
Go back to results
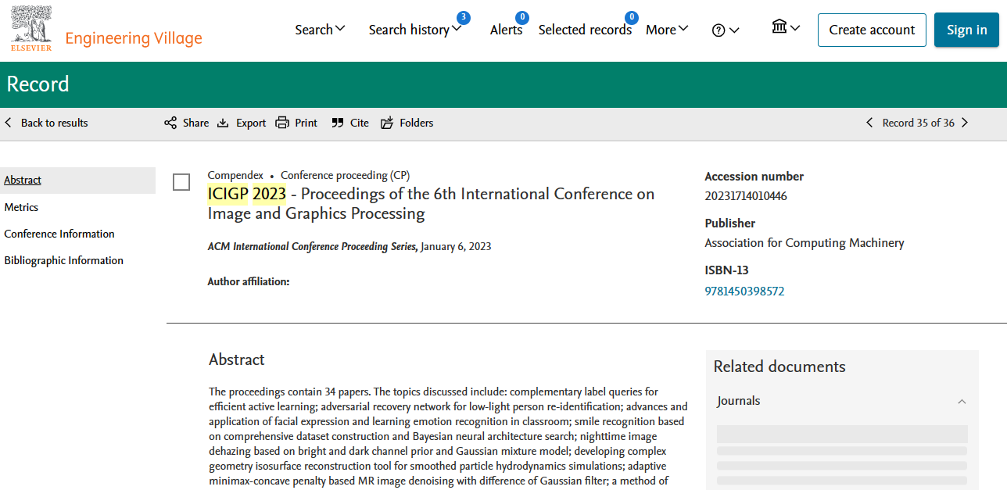[47, 123]
